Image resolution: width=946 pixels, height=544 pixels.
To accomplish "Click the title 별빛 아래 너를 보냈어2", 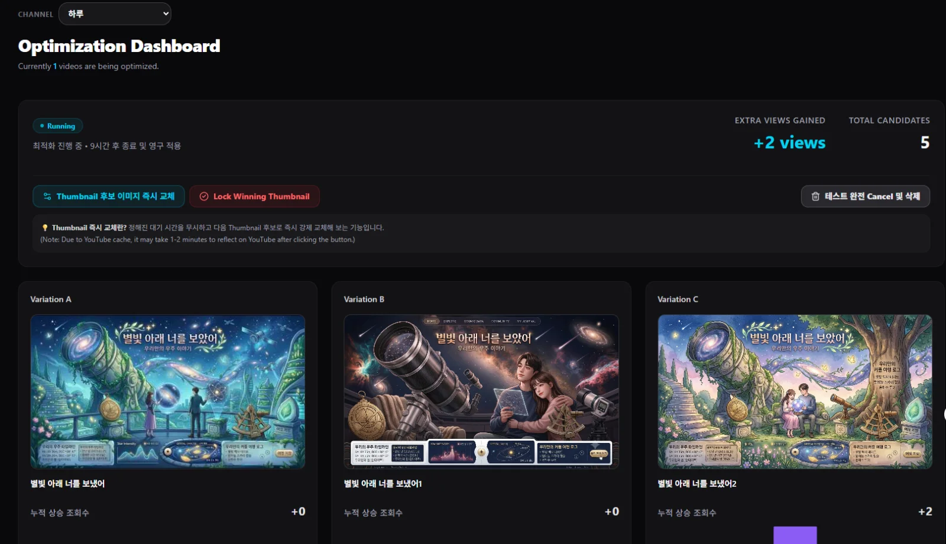I will (697, 484).
